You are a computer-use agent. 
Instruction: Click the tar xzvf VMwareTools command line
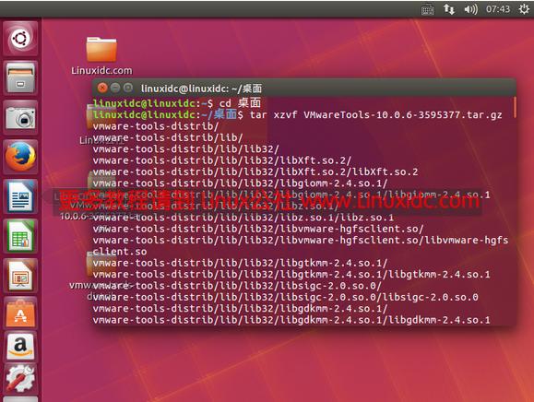coord(298,114)
